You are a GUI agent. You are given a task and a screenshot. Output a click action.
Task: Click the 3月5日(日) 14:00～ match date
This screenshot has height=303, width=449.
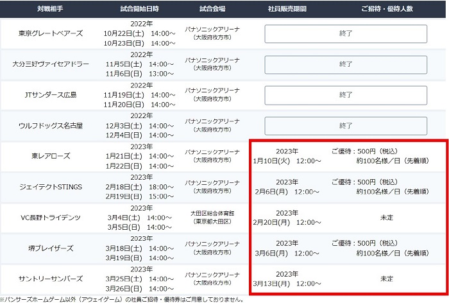[139, 227]
